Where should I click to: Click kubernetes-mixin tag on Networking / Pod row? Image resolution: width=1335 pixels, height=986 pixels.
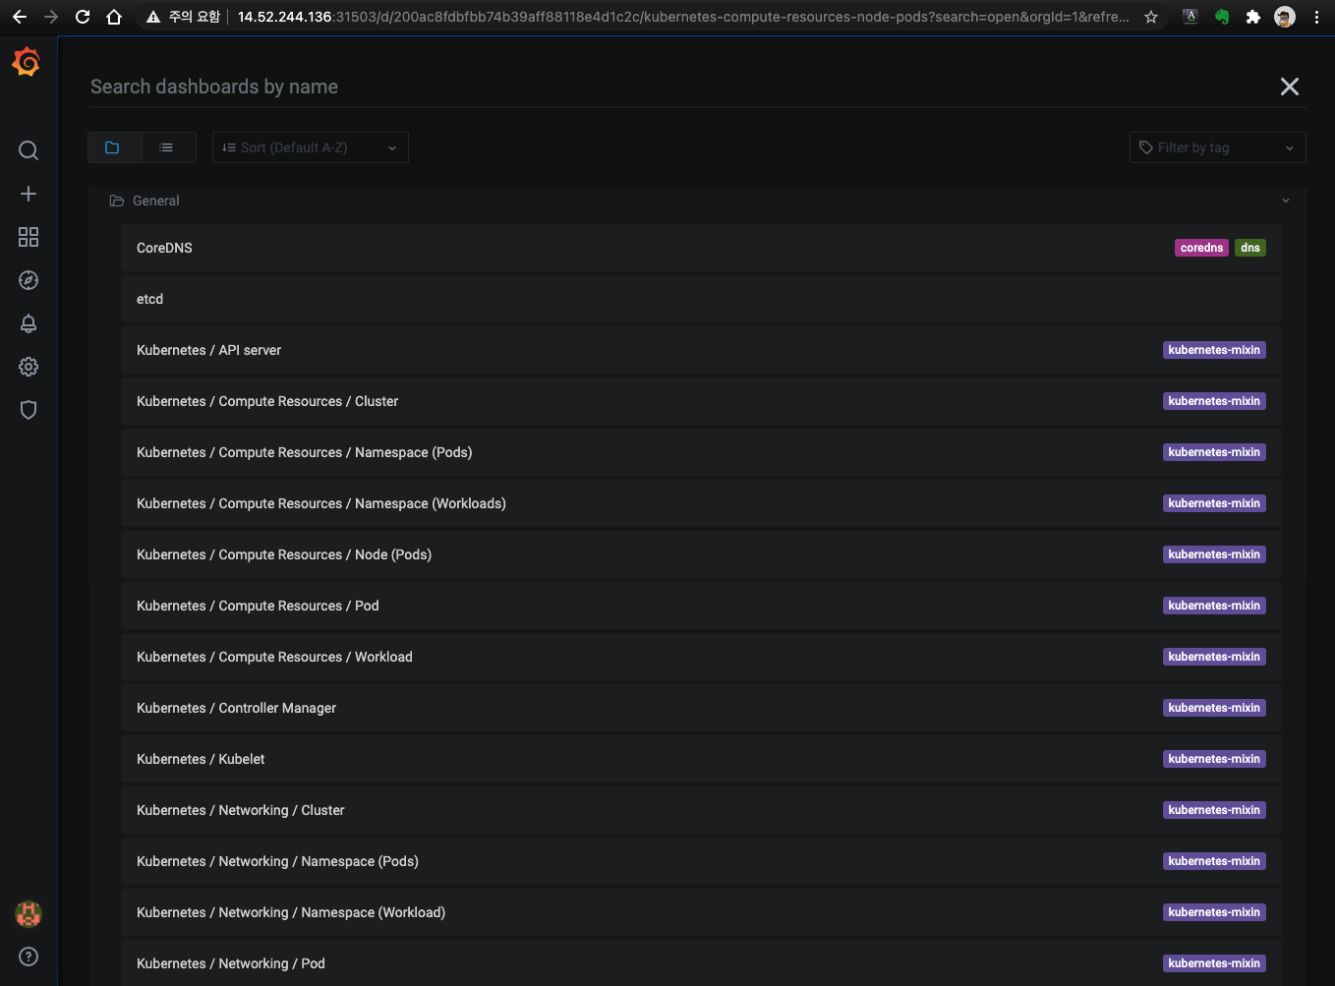coord(1214,963)
